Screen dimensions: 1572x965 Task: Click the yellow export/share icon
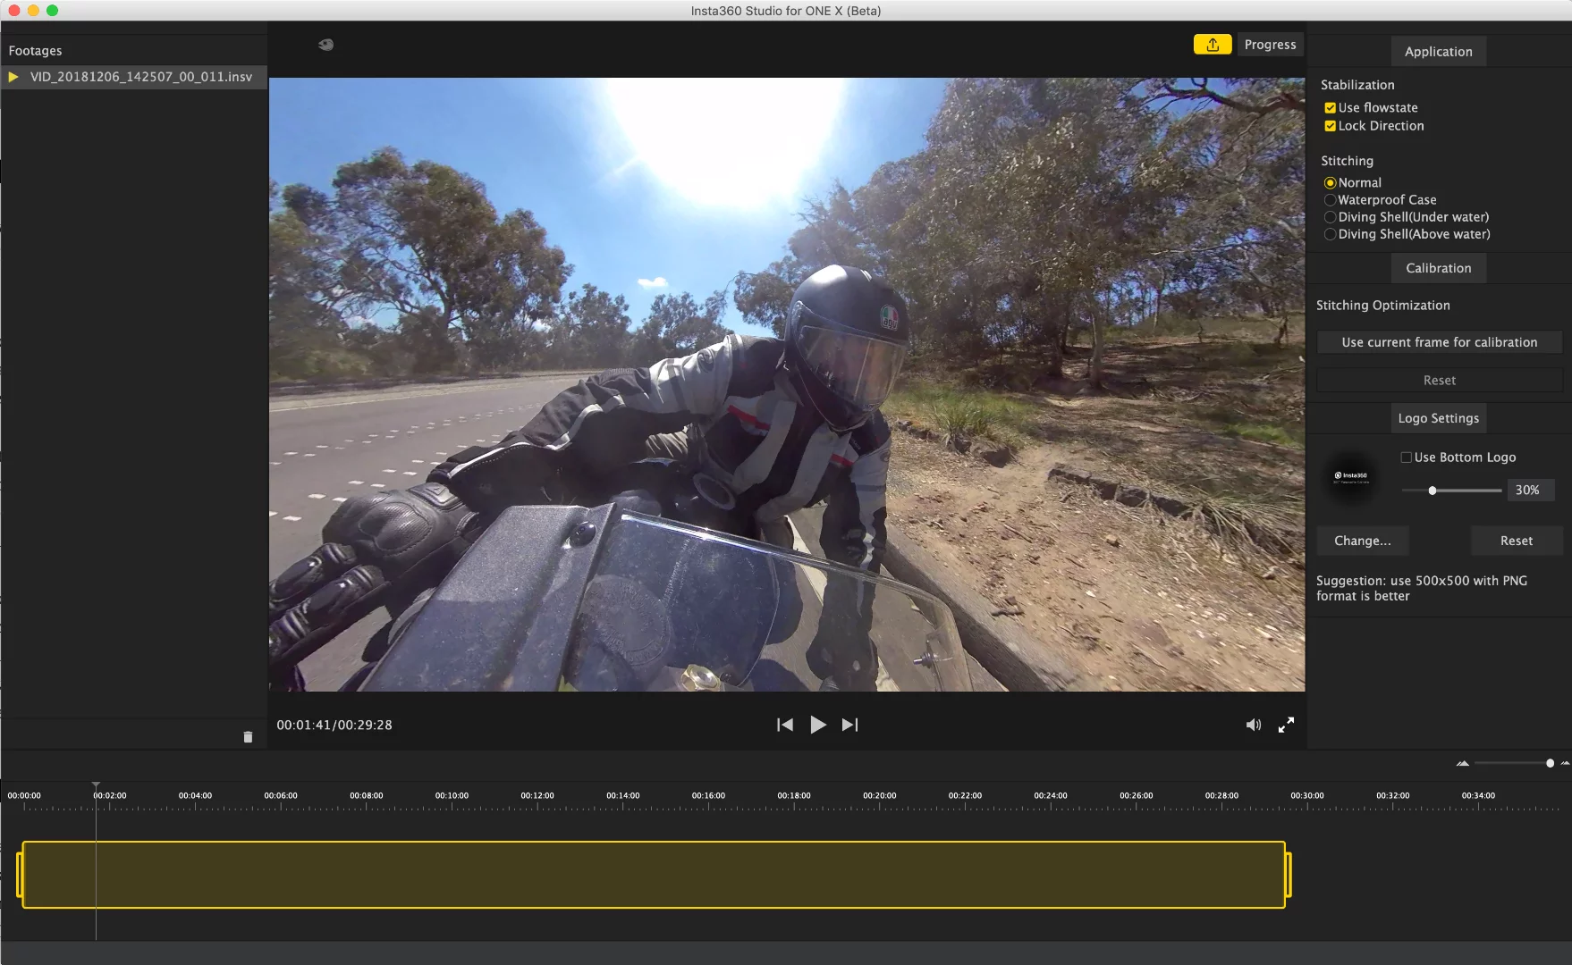(x=1212, y=43)
